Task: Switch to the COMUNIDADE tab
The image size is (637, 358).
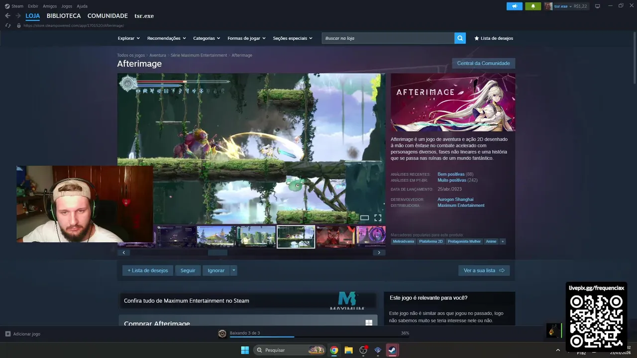Action: point(107,16)
